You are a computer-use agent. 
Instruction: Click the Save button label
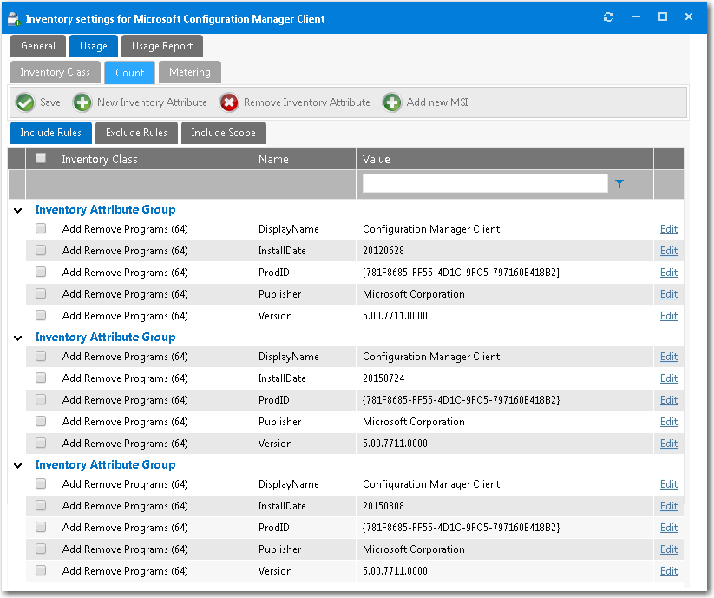click(x=50, y=102)
